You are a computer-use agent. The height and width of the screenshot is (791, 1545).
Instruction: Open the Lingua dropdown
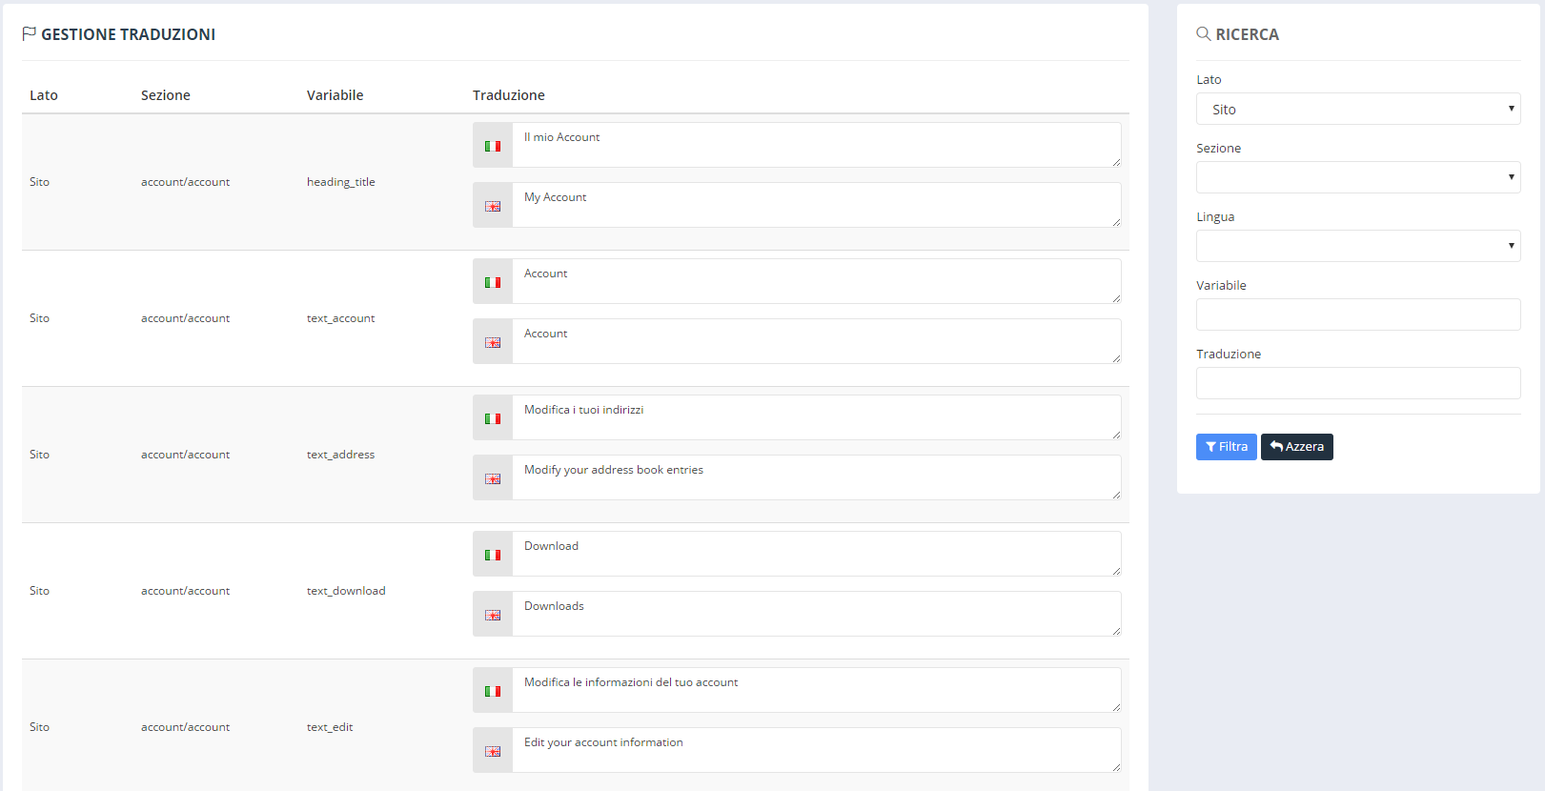pyautogui.click(x=1358, y=246)
